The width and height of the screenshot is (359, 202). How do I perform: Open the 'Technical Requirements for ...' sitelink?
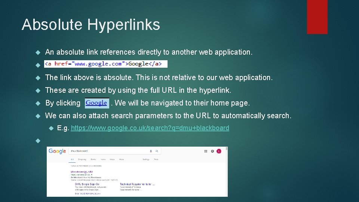(x=137, y=184)
